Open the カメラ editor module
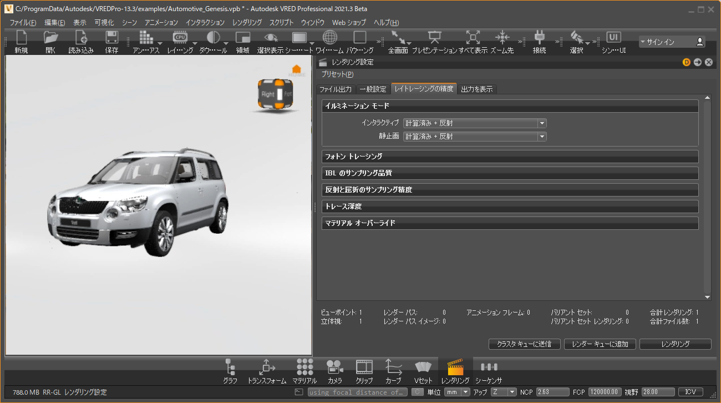721x403 pixels. click(334, 371)
